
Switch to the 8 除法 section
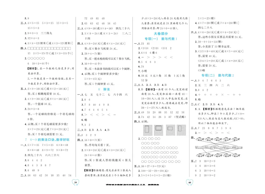104,89
